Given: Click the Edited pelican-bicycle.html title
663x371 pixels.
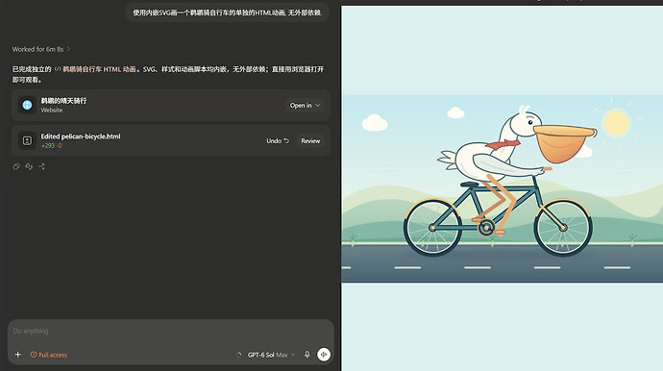Looking at the screenshot, I should (81, 136).
